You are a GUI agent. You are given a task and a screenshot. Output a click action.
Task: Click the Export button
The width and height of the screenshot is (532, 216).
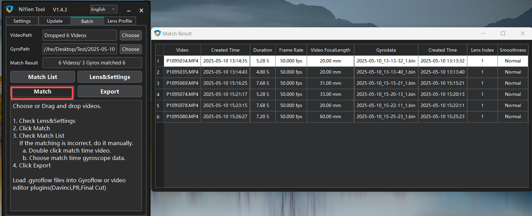pyautogui.click(x=110, y=91)
